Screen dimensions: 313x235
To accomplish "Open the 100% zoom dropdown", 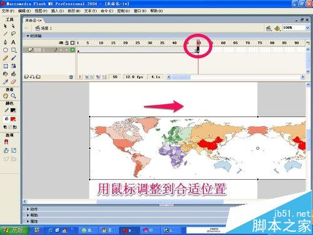I will click(x=307, y=28).
